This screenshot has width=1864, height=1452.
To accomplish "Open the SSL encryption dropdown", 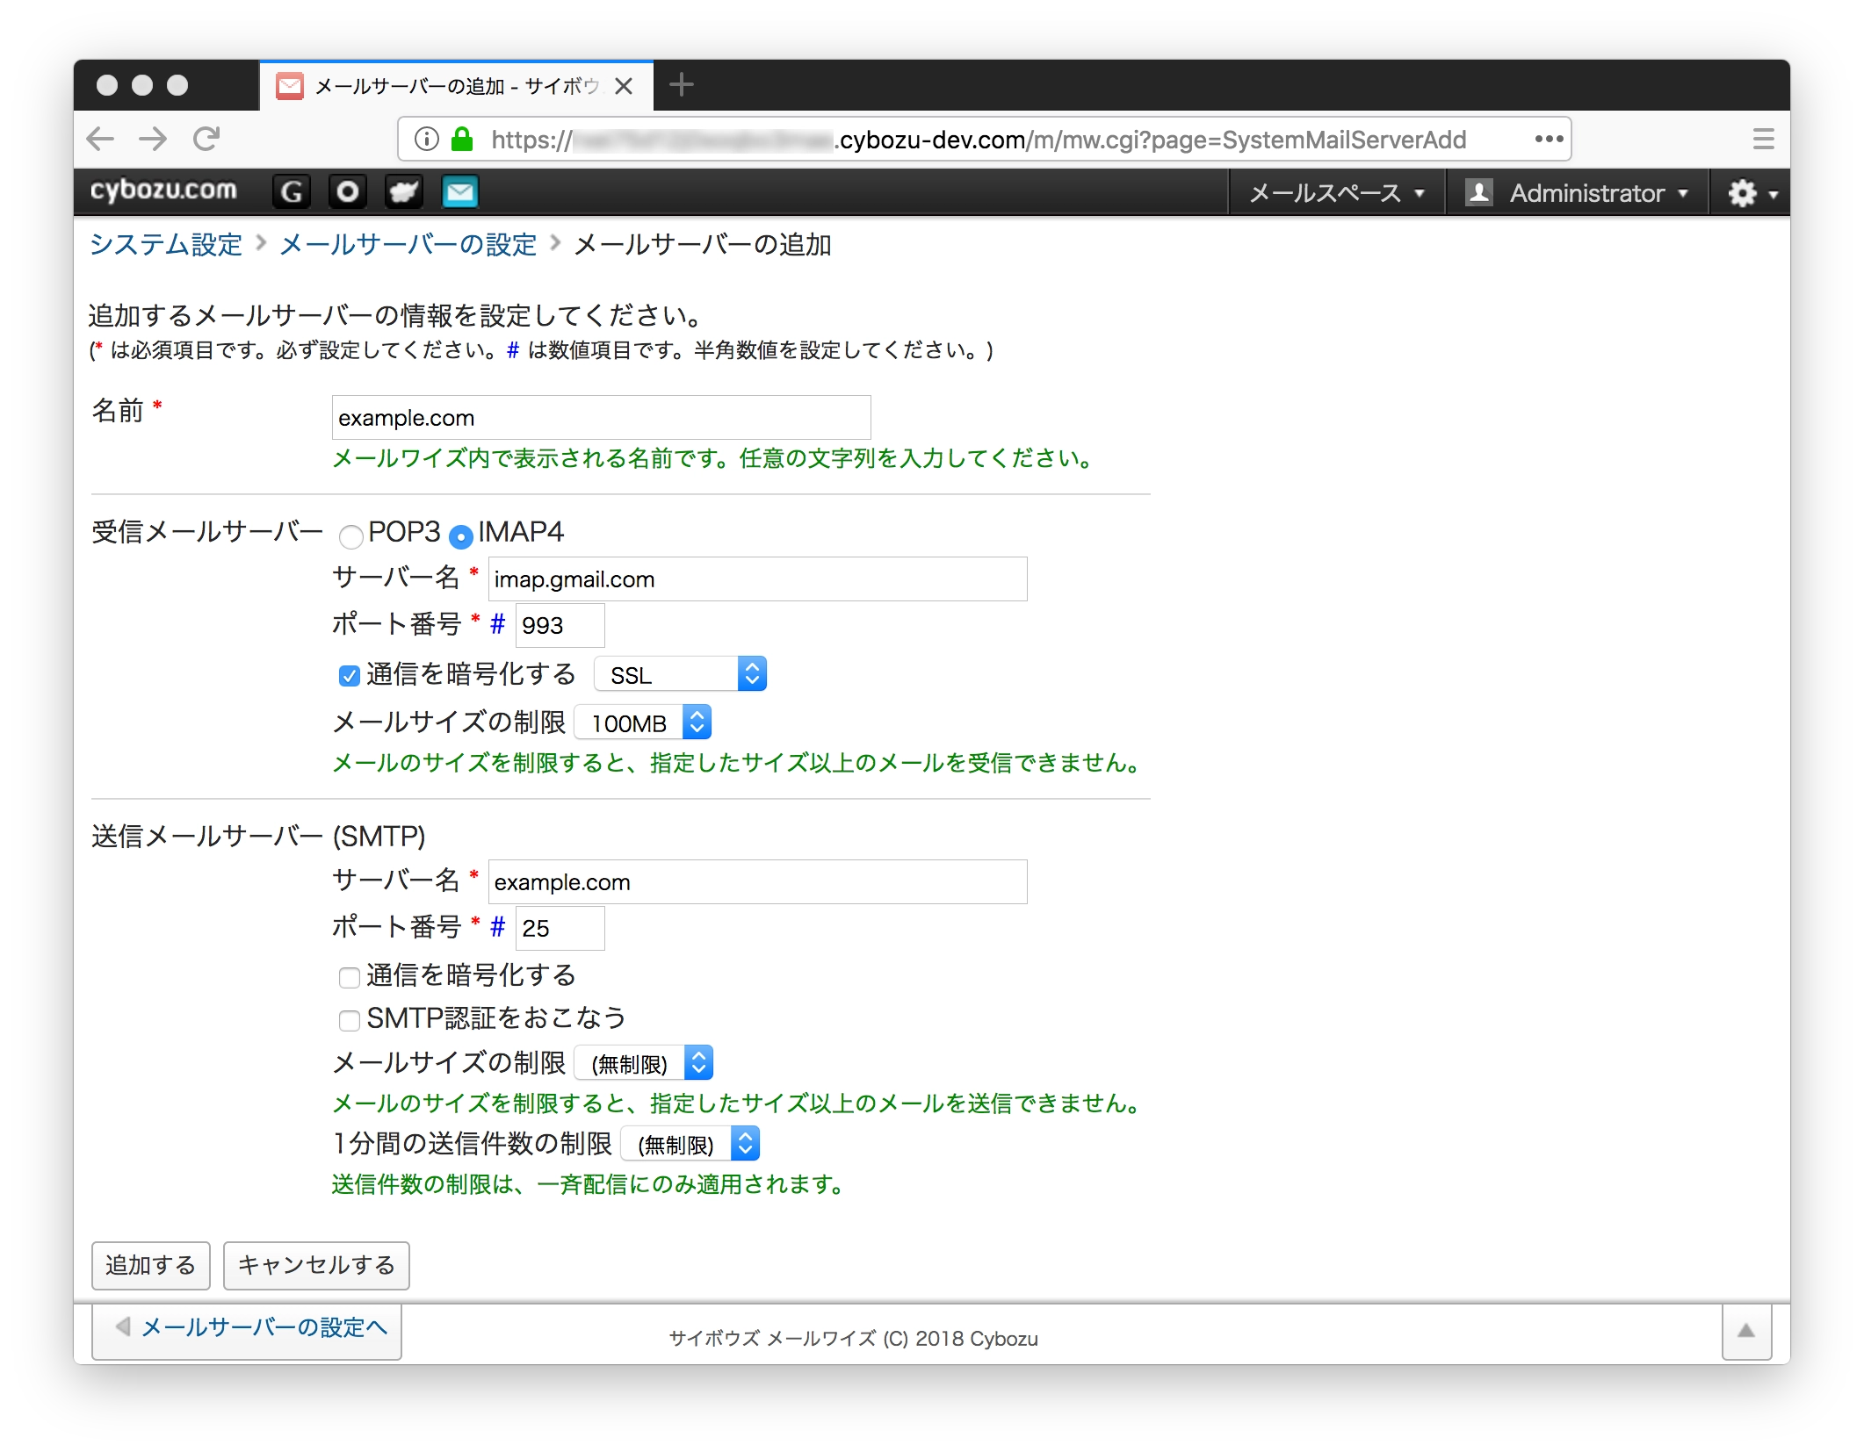I will [x=680, y=674].
